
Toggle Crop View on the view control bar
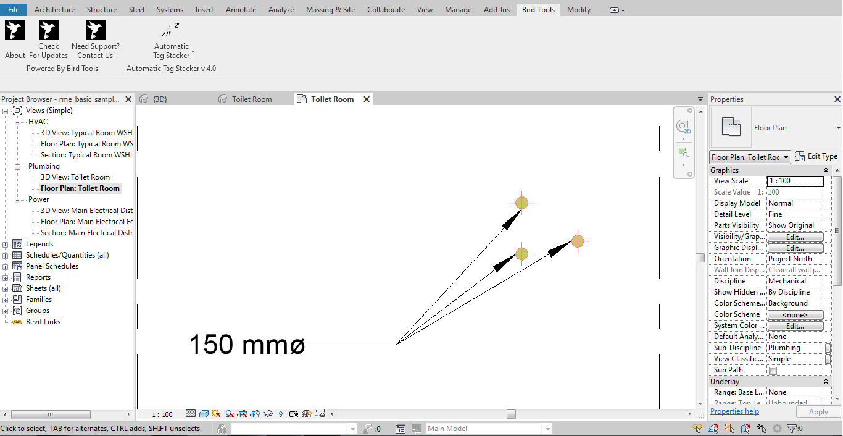242,414
